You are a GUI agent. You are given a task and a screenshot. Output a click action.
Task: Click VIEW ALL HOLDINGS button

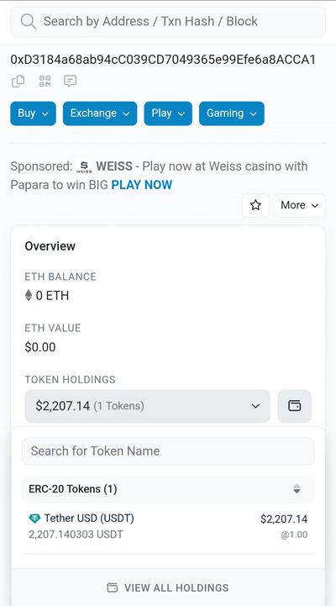click(168, 588)
